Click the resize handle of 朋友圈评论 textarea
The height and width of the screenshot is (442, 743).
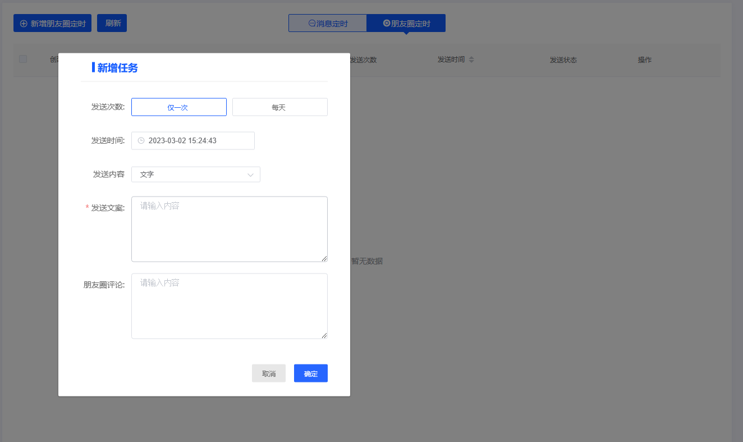tap(324, 335)
